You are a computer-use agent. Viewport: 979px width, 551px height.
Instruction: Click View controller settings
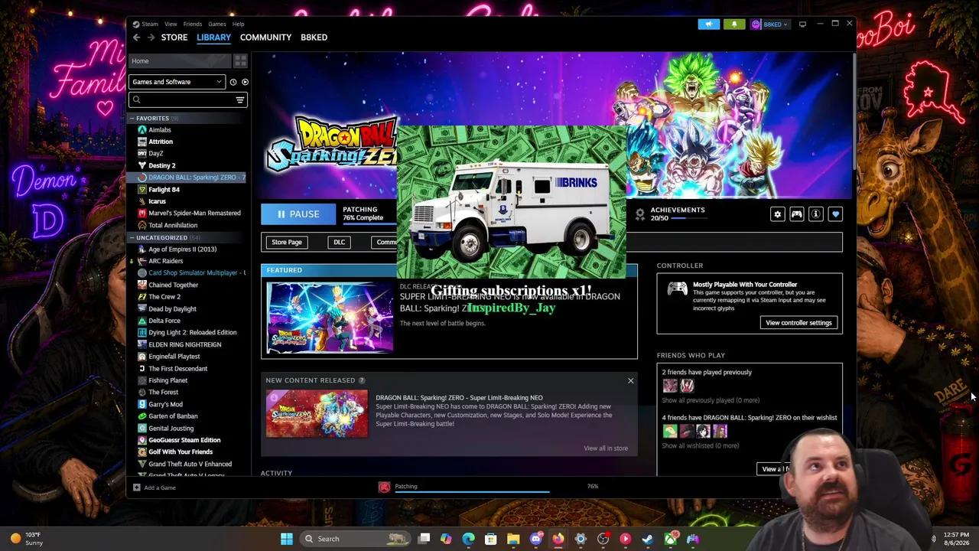pyautogui.click(x=798, y=323)
